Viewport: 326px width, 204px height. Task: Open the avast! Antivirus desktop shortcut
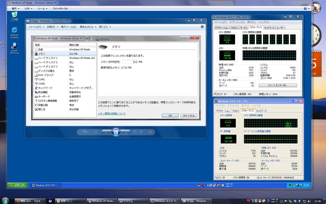[x=14, y=48]
